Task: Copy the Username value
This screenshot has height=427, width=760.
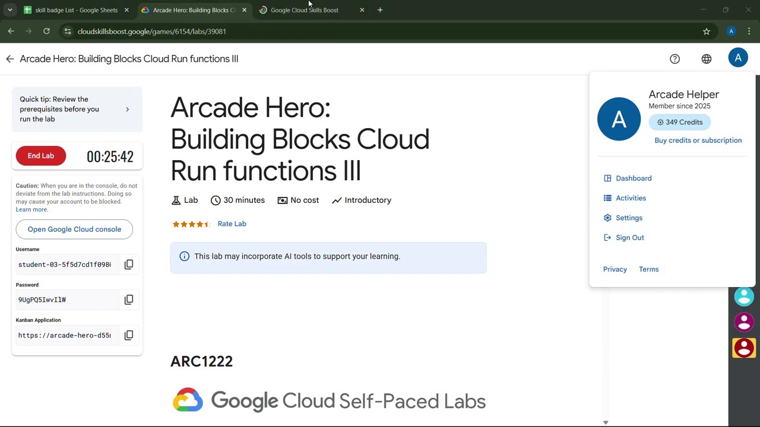Action: [129, 265]
